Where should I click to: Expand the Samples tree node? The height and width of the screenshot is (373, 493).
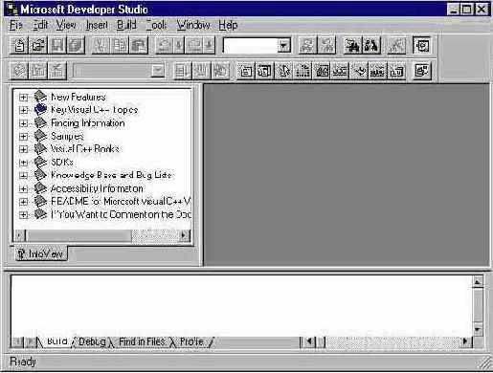tap(23, 137)
